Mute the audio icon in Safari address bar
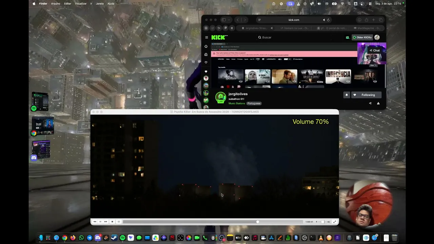 [324, 20]
